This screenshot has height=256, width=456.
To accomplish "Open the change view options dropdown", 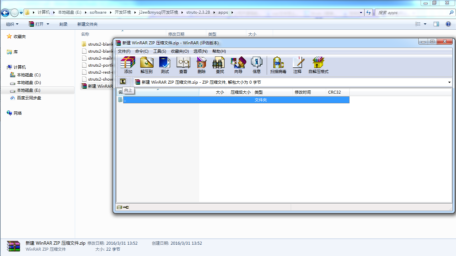I will [425, 24].
